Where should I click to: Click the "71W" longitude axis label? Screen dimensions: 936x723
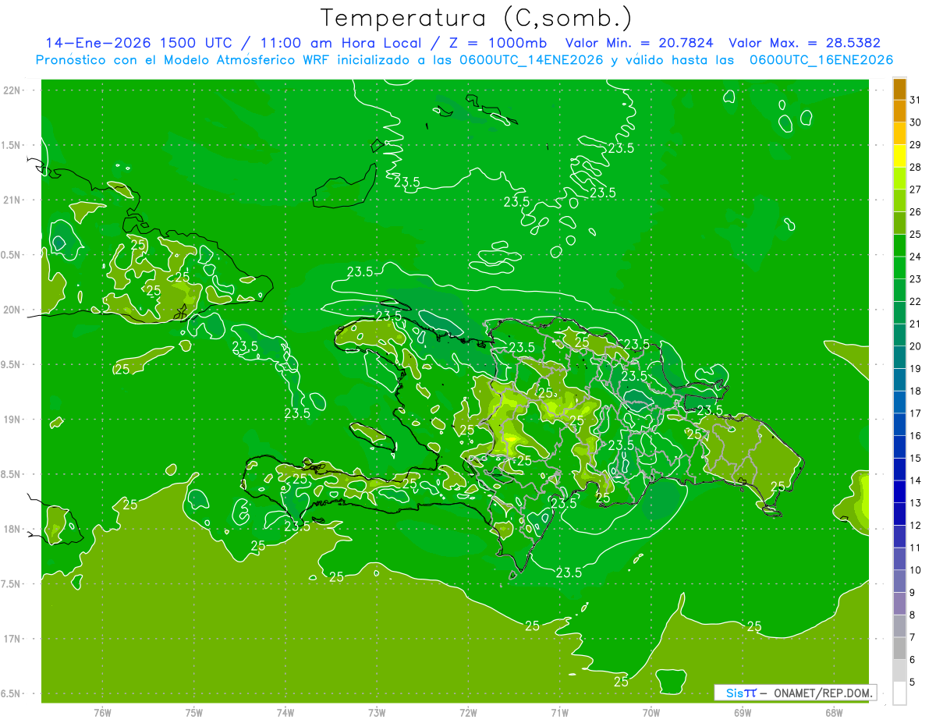tap(560, 713)
